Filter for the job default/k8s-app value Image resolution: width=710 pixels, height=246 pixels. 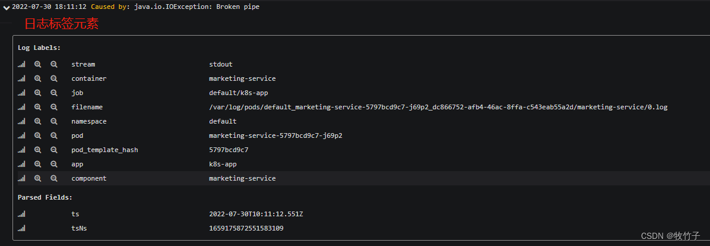coord(37,93)
